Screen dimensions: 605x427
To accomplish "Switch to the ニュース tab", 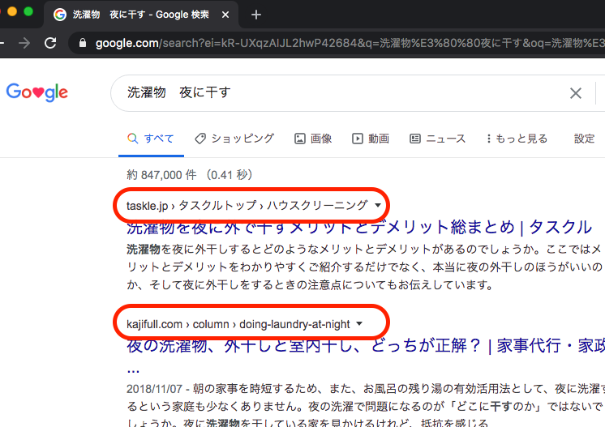I will pyautogui.click(x=438, y=139).
